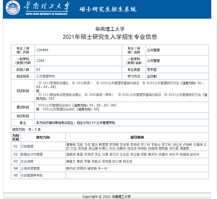The image size is (217, 199).
Task: Click the 华南理工大学 heading above the 2021 title
Action: point(110,29)
